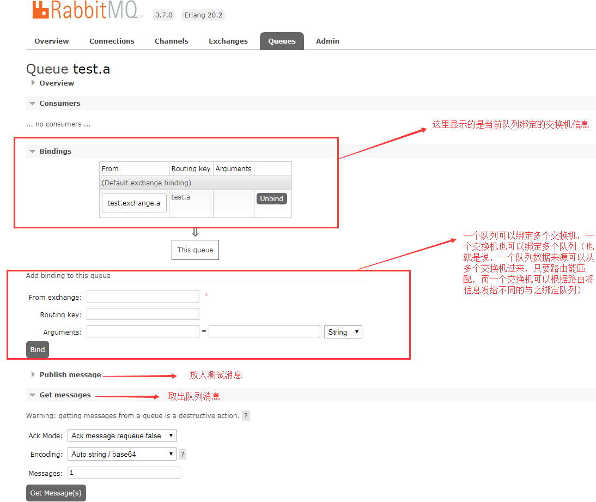Screen dimensions: 596x502
Task: Unbind the test.a binding
Action: coord(271,198)
